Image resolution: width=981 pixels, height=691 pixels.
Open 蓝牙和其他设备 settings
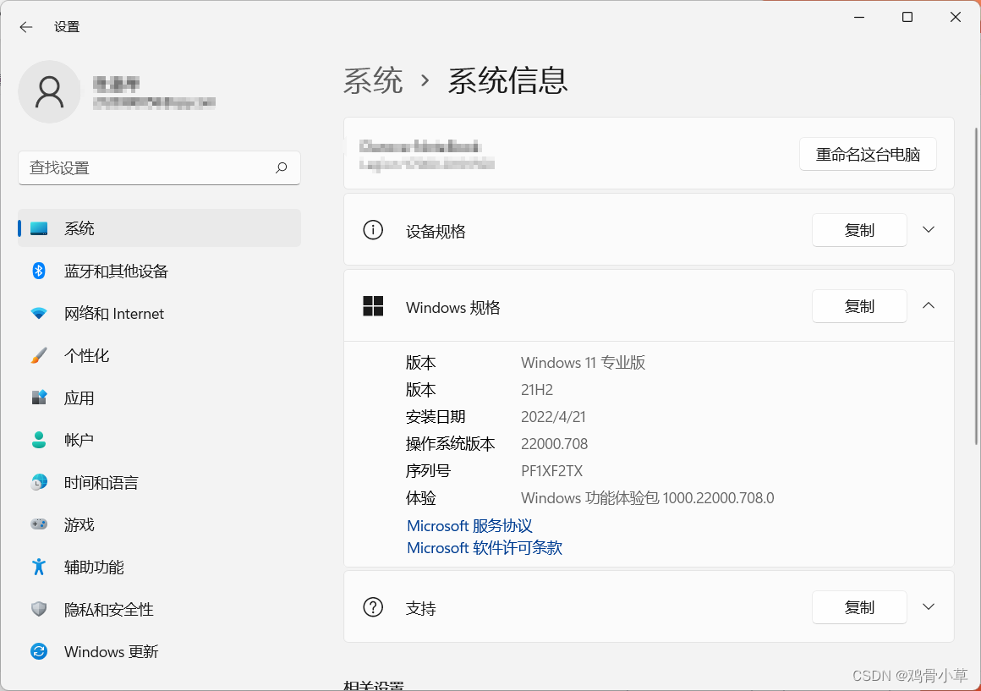[x=160, y=271]
